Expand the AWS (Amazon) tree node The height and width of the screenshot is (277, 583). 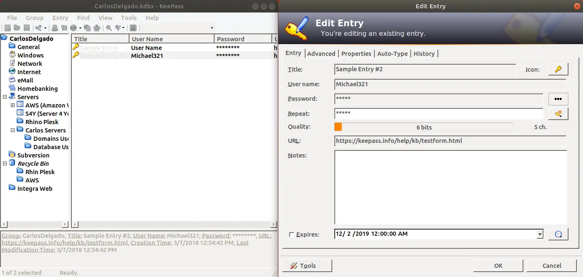[x=13, y=105]
